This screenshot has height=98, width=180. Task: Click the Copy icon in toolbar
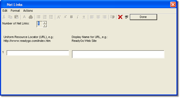(x=10, y=17)
